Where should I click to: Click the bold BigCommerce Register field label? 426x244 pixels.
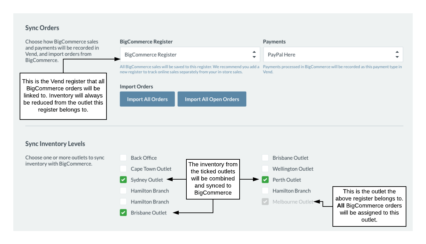pyautogui.click(x=146, y=41)
